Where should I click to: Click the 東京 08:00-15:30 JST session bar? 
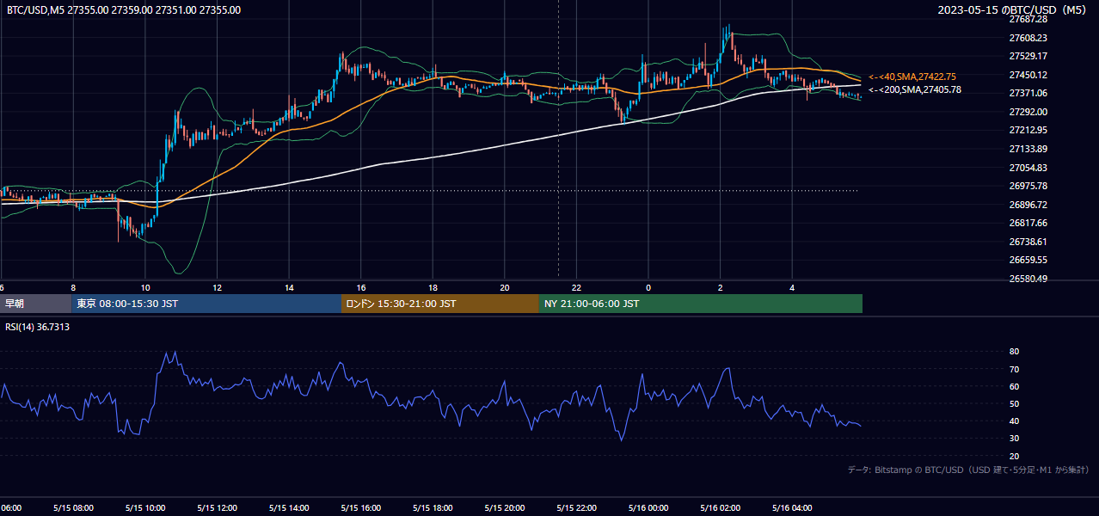click(206, 304)
